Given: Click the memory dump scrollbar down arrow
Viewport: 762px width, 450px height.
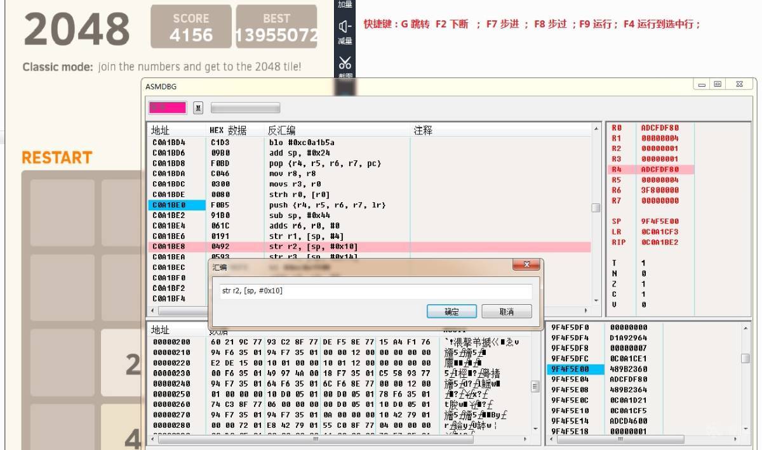Looking at the screenshot, I should (535, 428).
